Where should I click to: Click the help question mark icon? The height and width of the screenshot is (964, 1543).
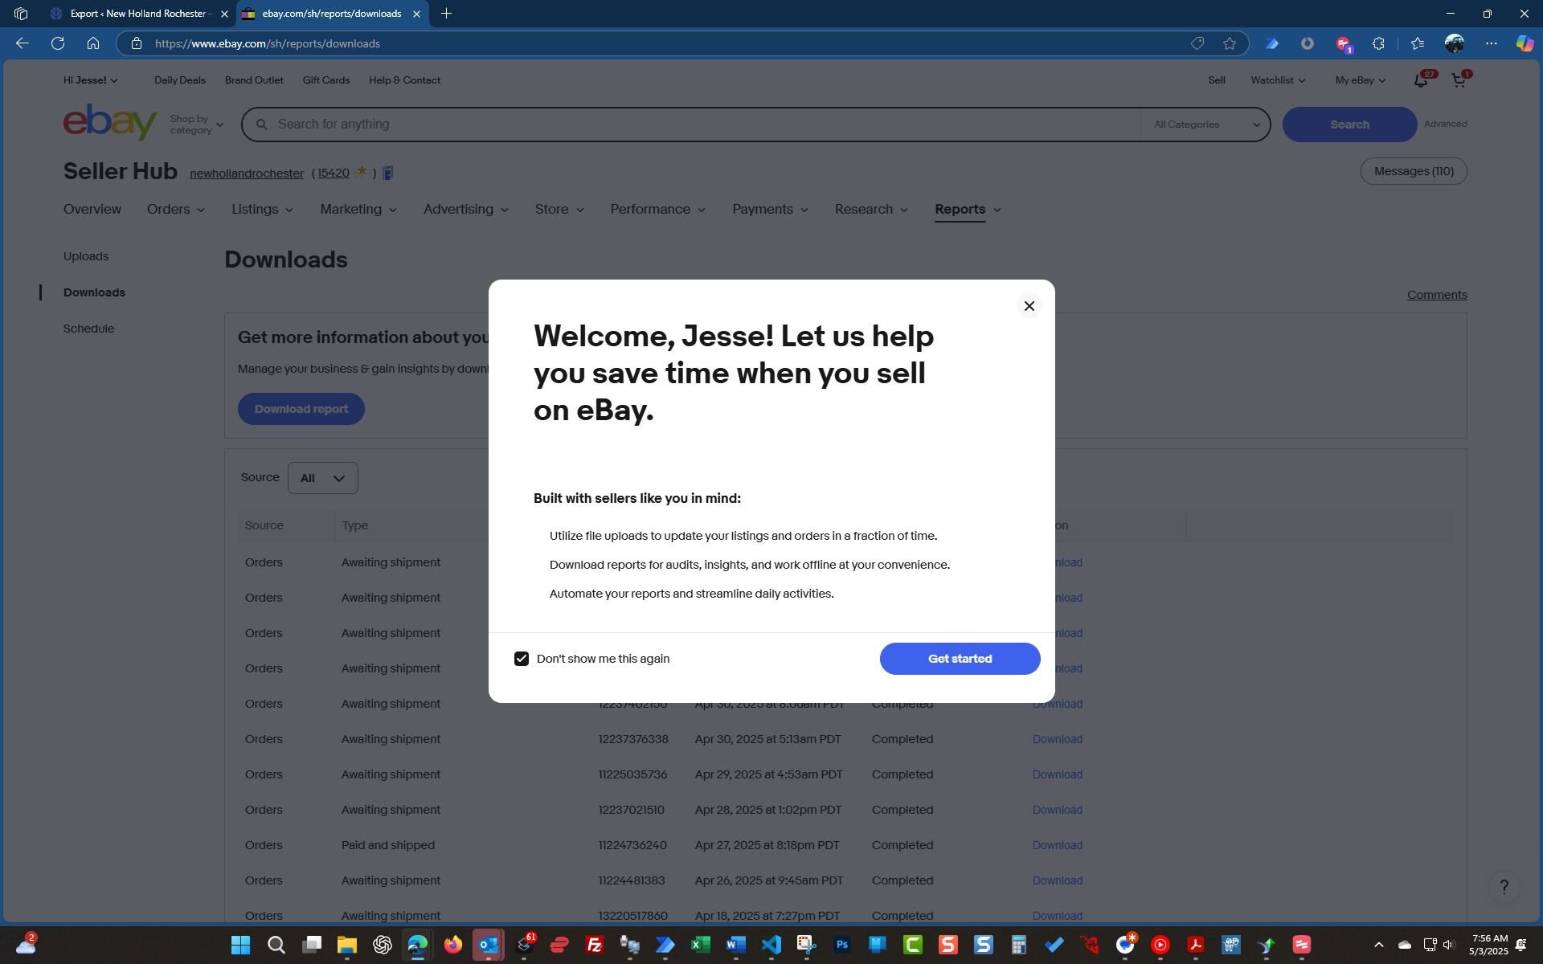(1504, 887)
